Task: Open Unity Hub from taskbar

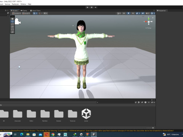Action: [81, 134]
